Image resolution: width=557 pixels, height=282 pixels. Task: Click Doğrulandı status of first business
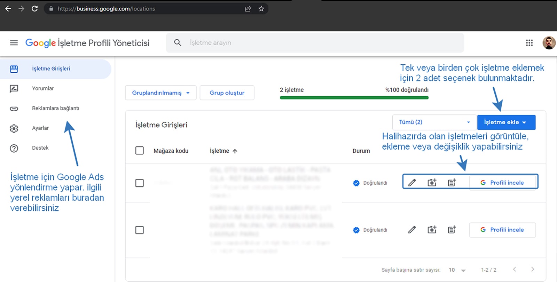tap(370, 183)
